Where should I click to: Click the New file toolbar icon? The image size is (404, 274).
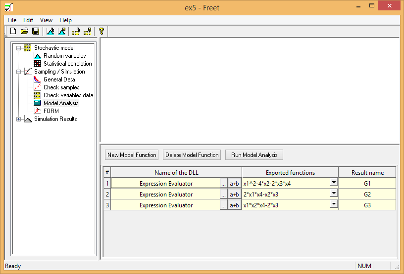coord(13,32)
